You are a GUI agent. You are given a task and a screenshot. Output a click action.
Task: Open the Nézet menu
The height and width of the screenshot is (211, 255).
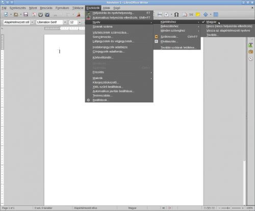(33, 8)
